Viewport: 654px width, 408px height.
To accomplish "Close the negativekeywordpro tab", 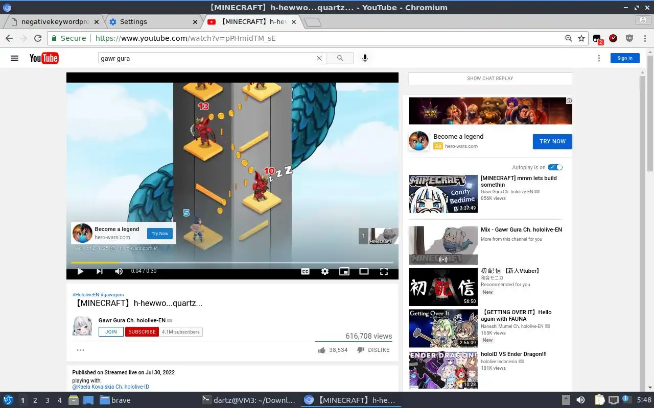I will [x=97, y=22].
